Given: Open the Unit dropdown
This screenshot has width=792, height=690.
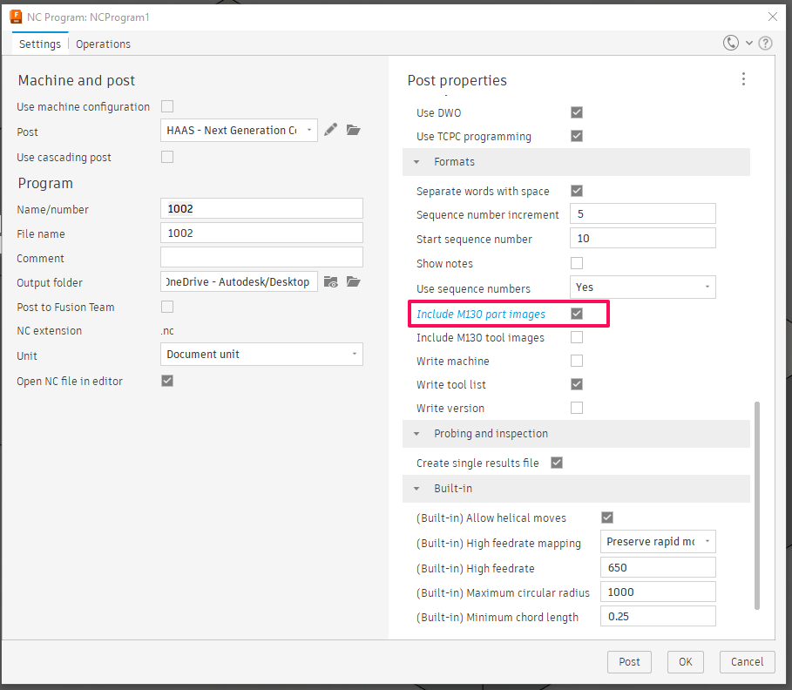Looking at the screenshot, I should 353,354.
